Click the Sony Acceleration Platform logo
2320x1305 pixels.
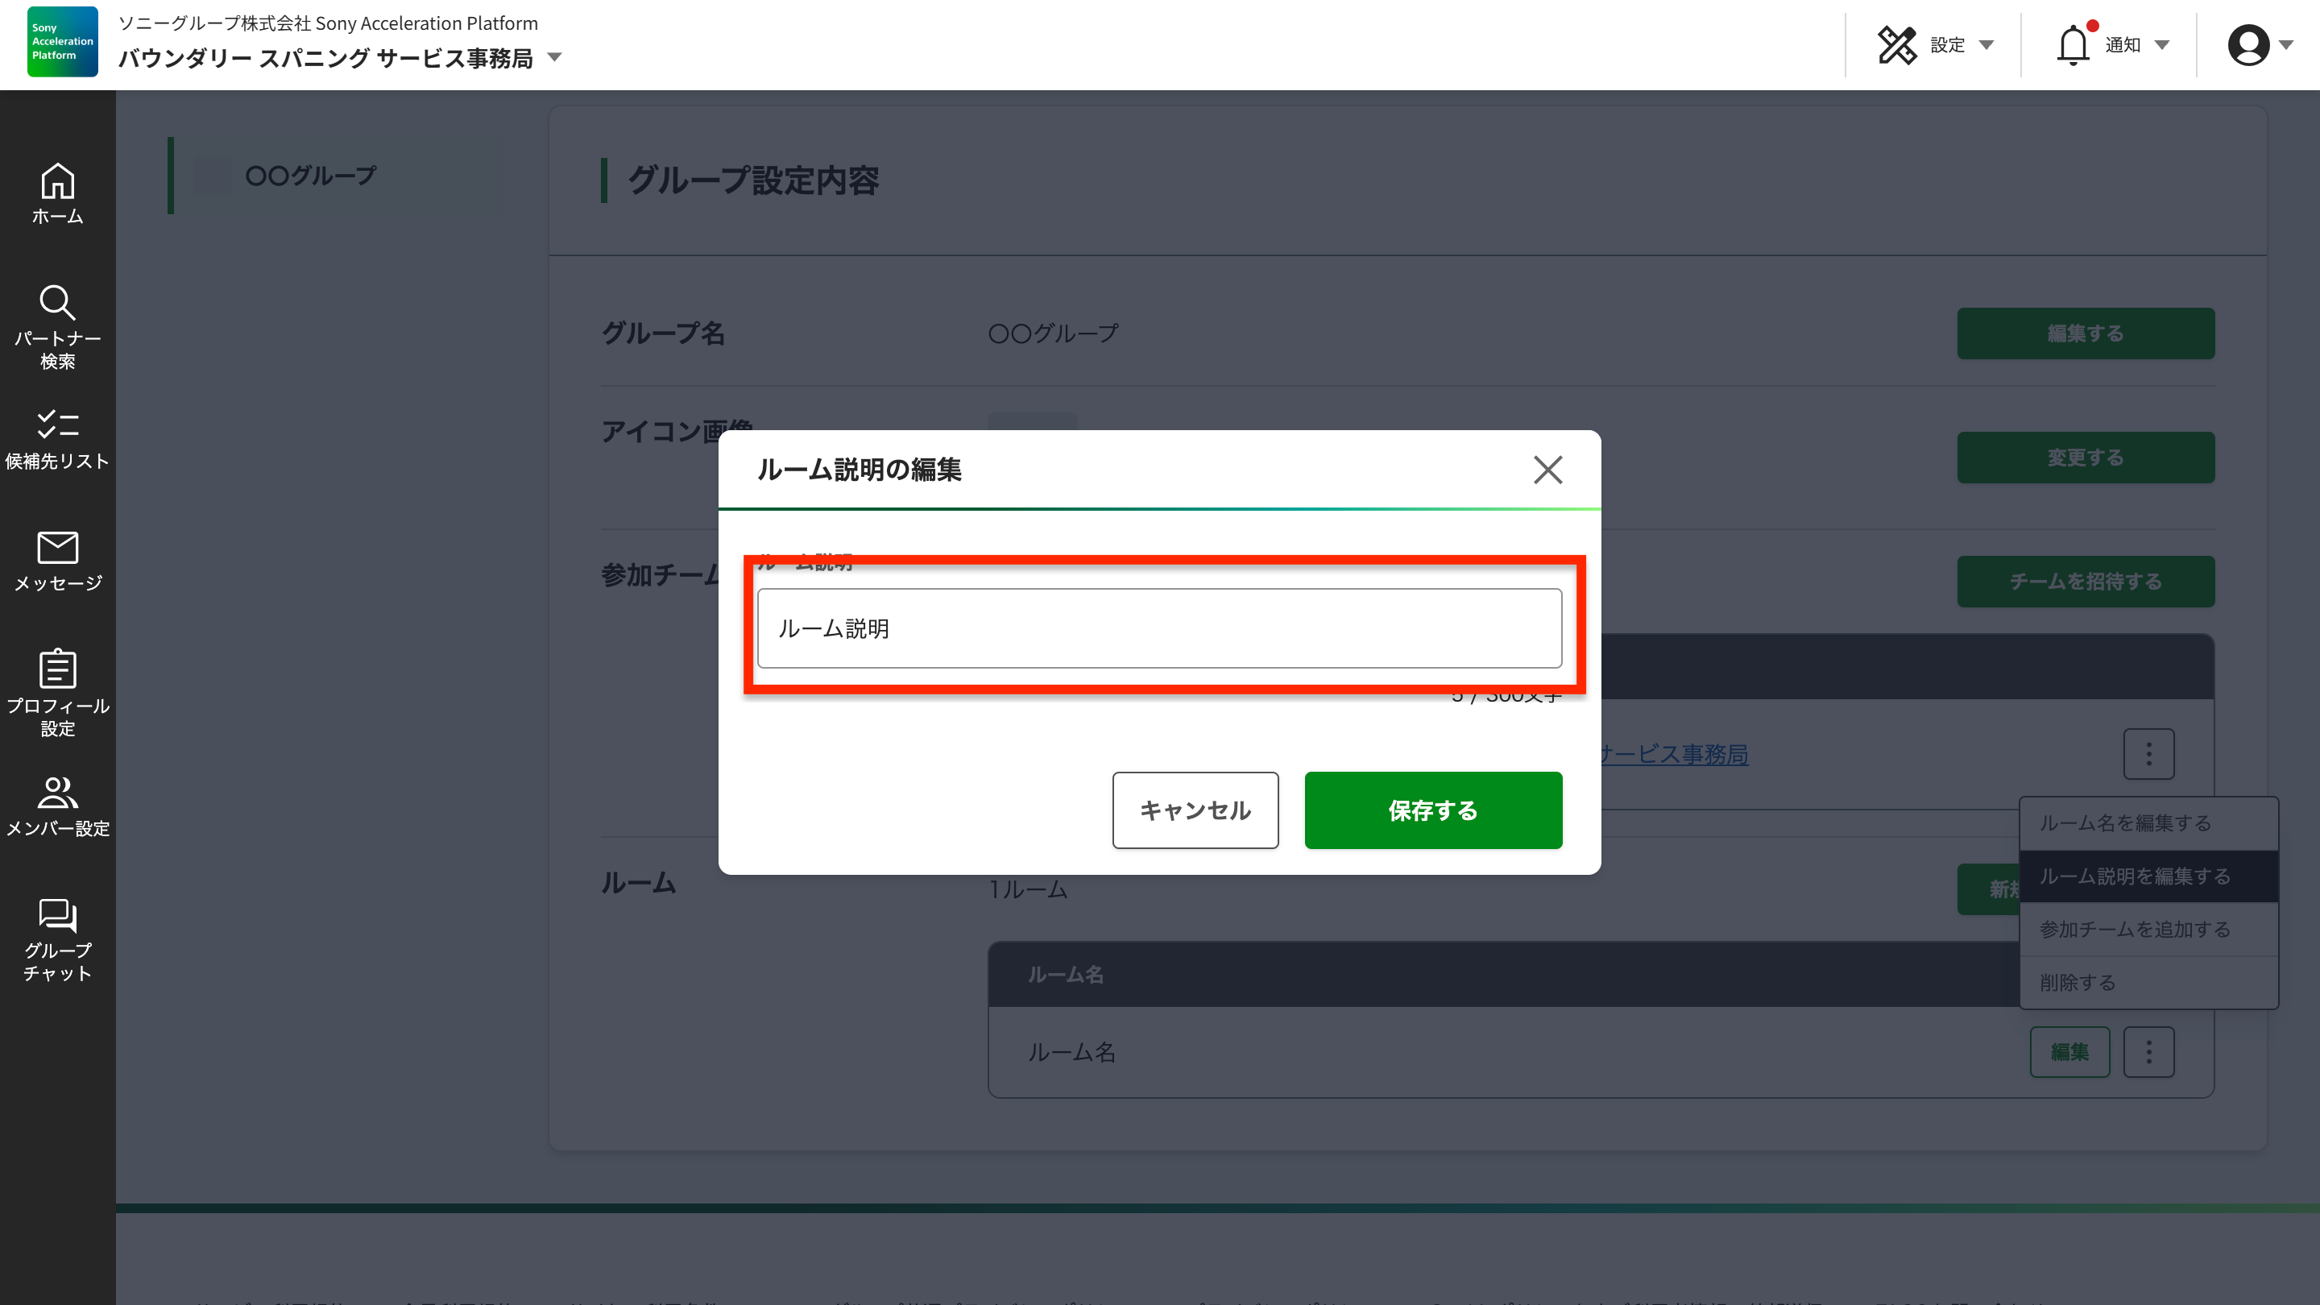[x=62, y=43]
